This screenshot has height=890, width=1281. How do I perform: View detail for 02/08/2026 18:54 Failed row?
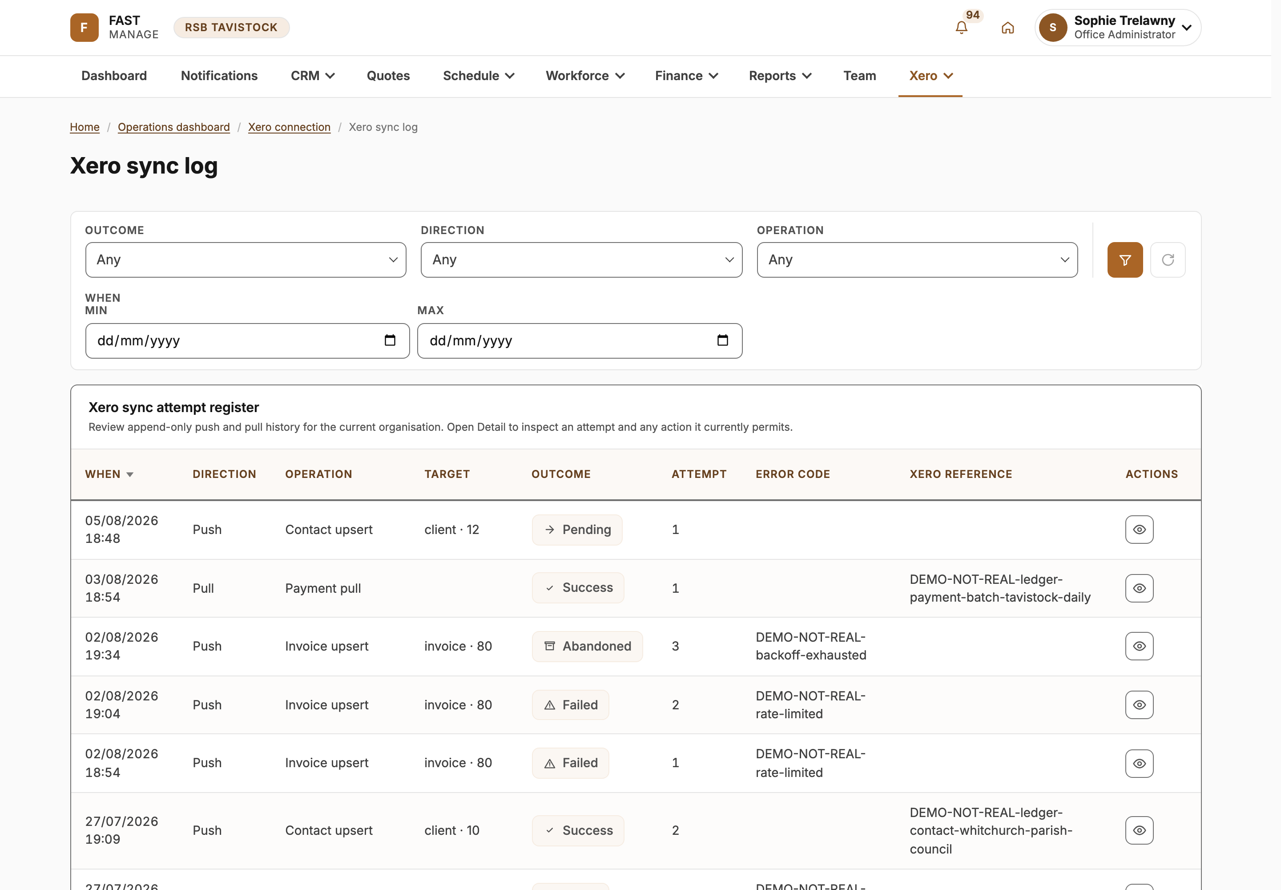1139,764
